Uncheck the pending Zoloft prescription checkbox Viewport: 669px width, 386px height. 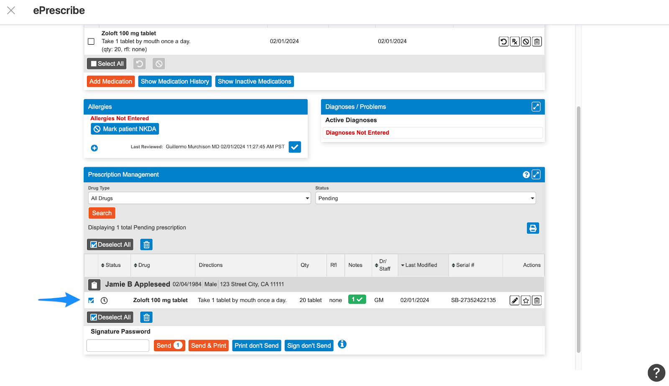pyautogui.click(x=91, y=300)
